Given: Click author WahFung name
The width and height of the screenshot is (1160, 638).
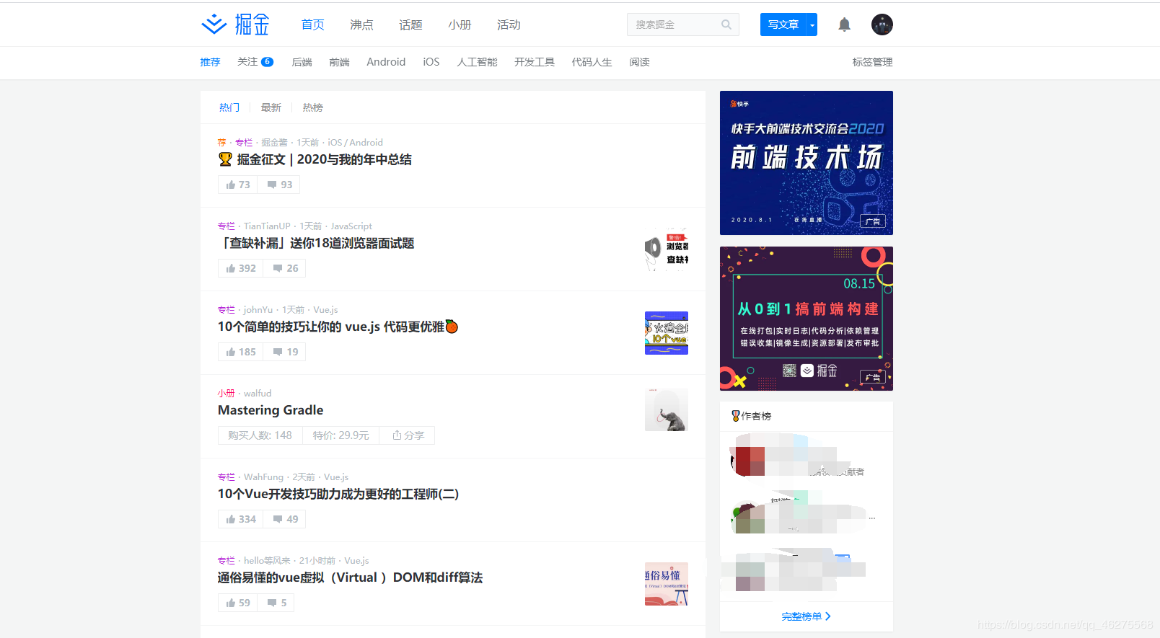Looking at the screenshot, I should (263, 477).
